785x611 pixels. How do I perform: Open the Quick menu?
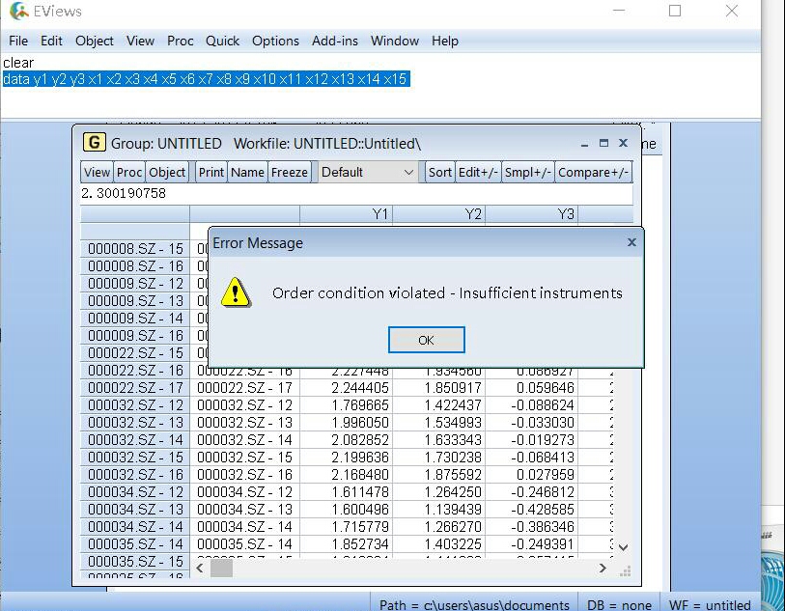click(222, 41)
